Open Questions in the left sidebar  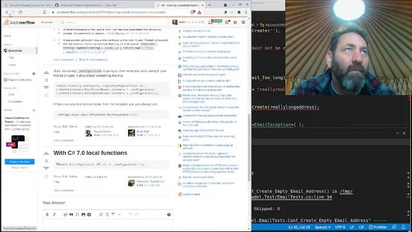coord(15,50)
